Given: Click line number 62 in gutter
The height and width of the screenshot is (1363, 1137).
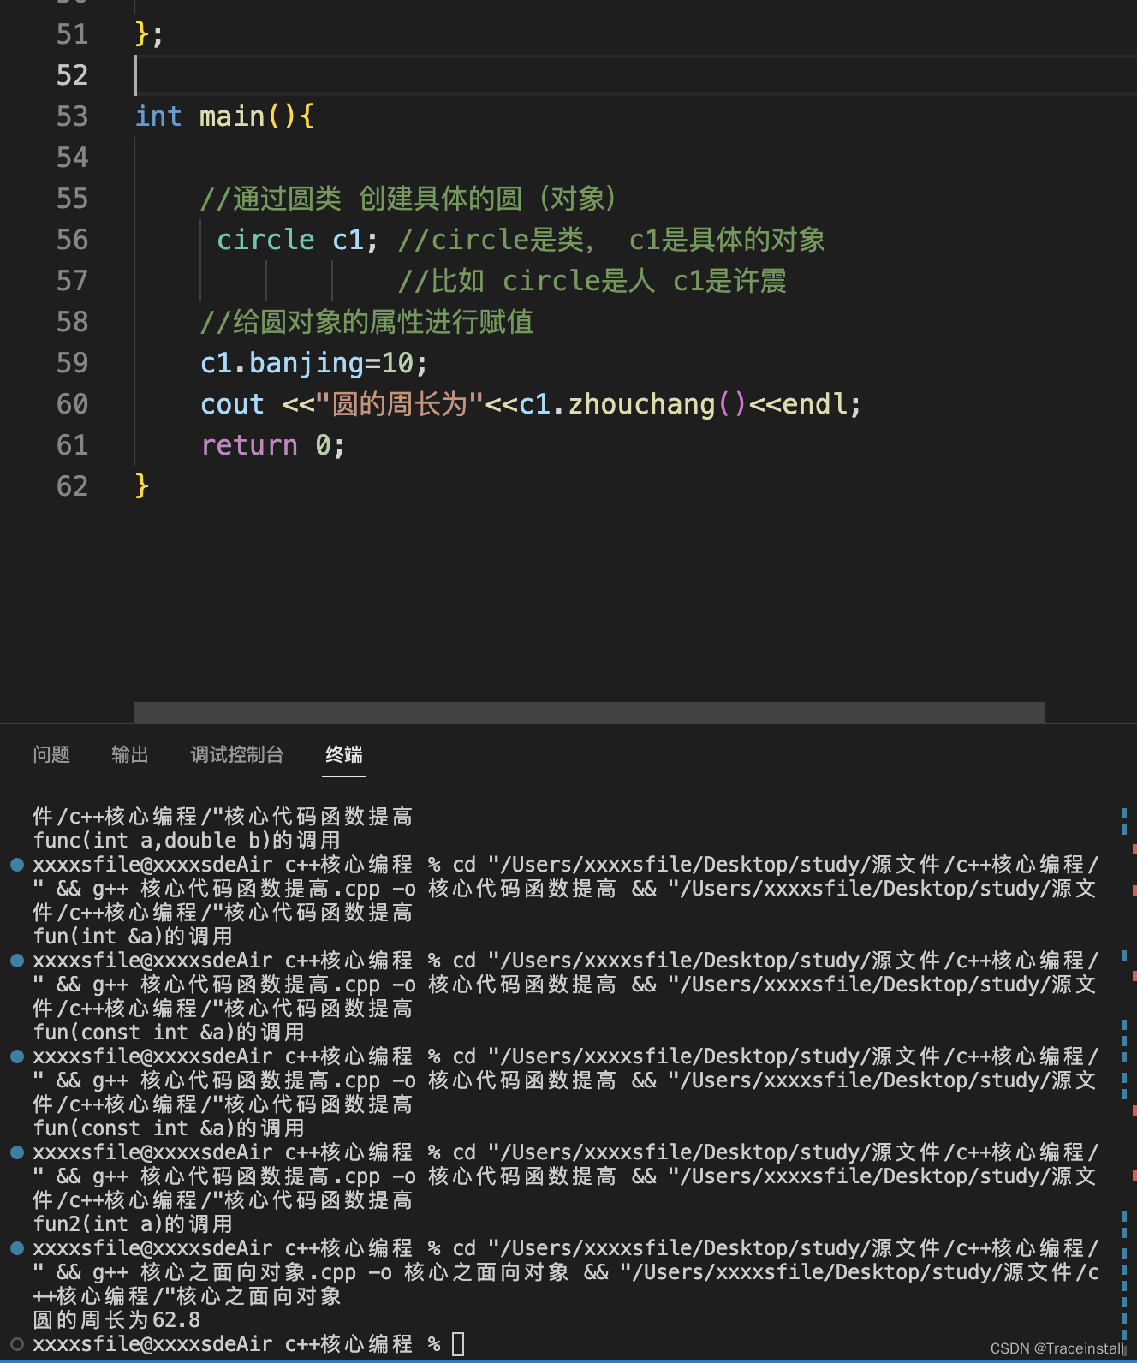Looking at the screenshot, I should point(72,486).
